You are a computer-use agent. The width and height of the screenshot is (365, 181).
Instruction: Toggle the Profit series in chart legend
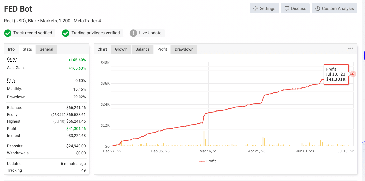point(207,161)
